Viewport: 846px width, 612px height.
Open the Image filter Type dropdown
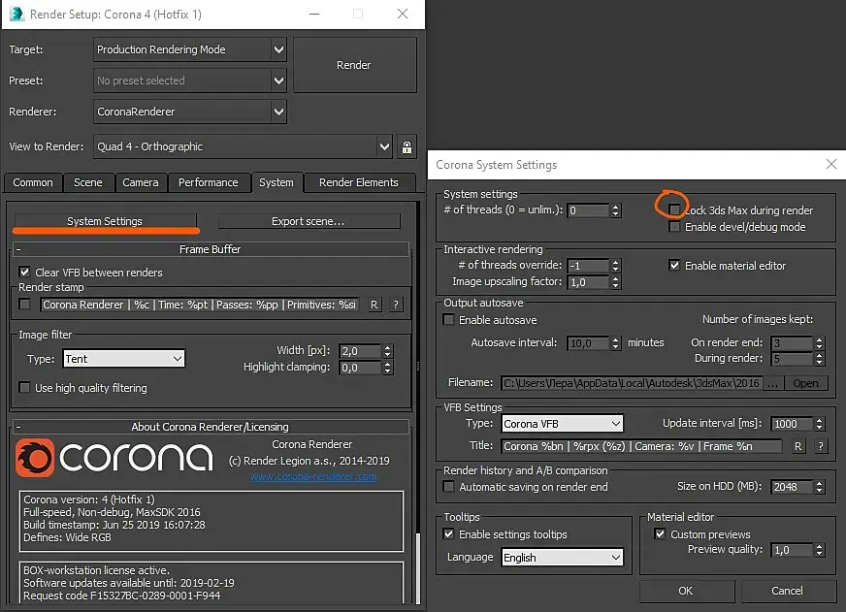point(123,359)
